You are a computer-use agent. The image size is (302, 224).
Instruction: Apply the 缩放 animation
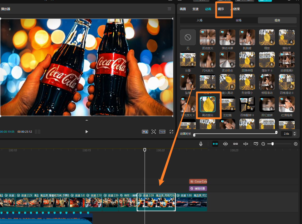[267, 37]
